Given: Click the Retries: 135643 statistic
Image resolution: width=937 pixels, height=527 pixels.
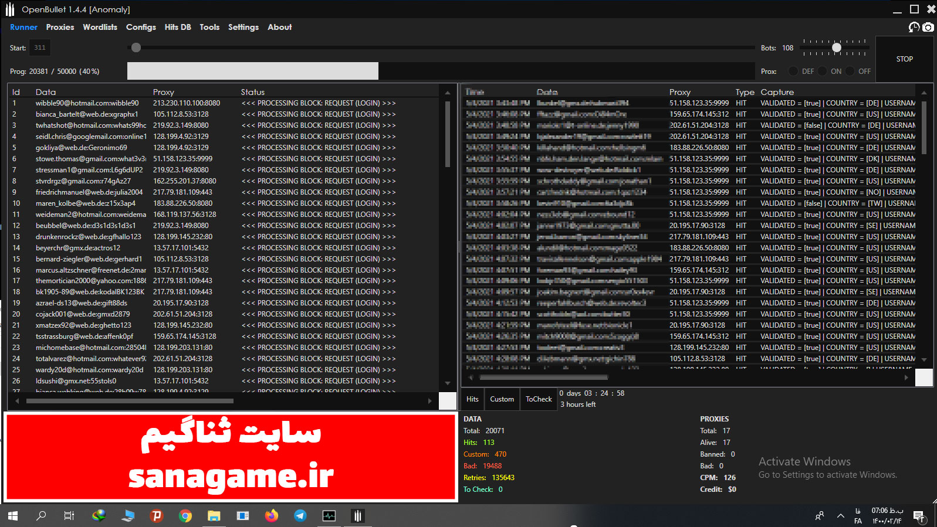Looking at the screenshot, I should [x=489, y=478].
